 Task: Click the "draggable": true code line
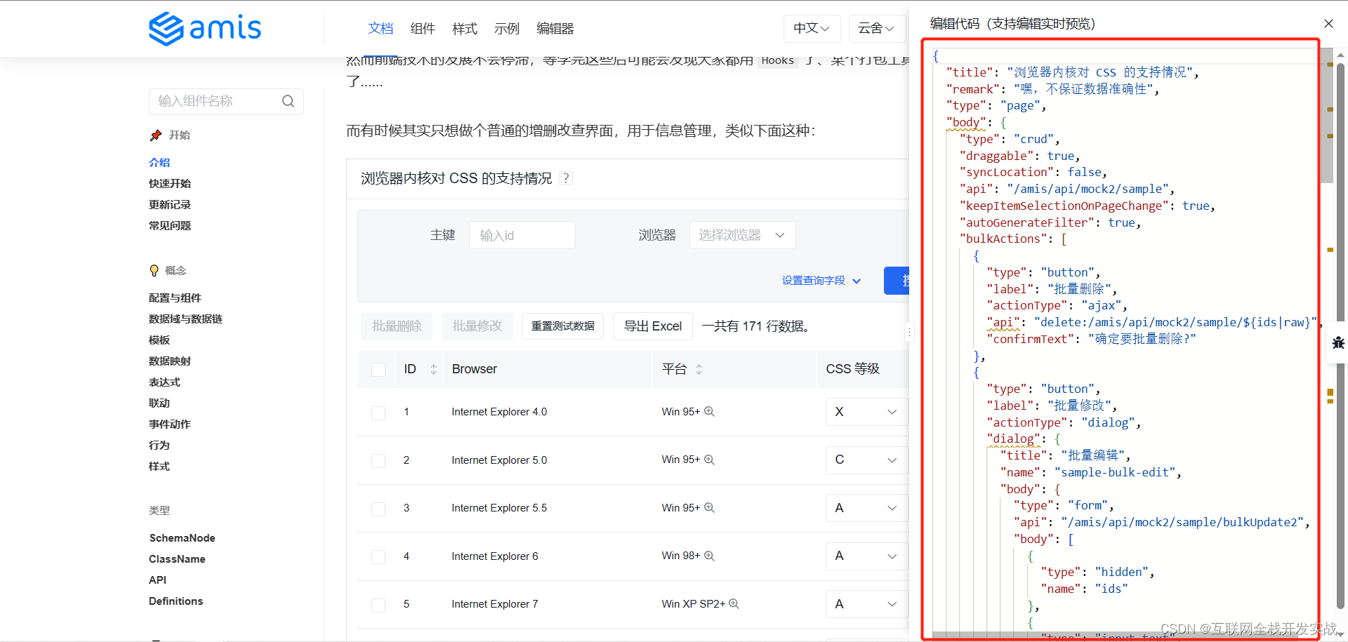click(1019, 156)
